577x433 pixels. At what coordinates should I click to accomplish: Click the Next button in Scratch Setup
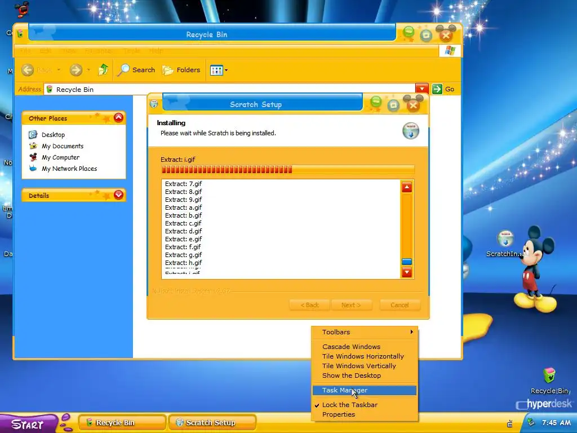click(x=352, y=305)
